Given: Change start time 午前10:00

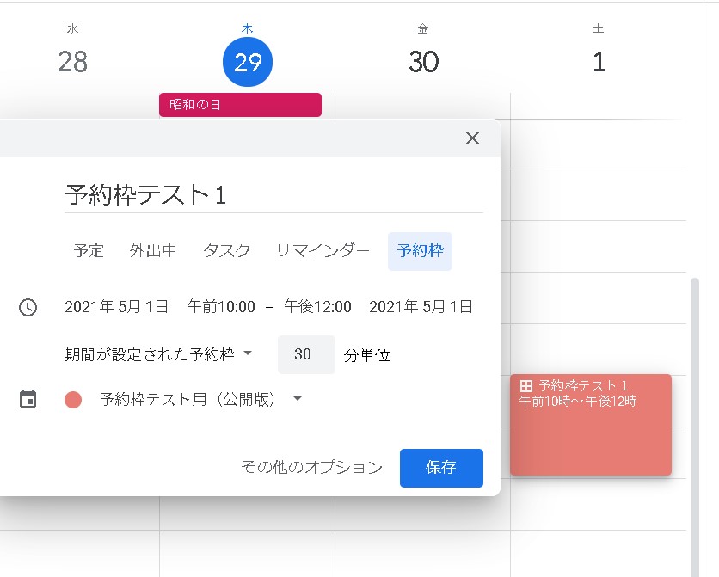Looking at the screenshot, I should pos(221,307).
